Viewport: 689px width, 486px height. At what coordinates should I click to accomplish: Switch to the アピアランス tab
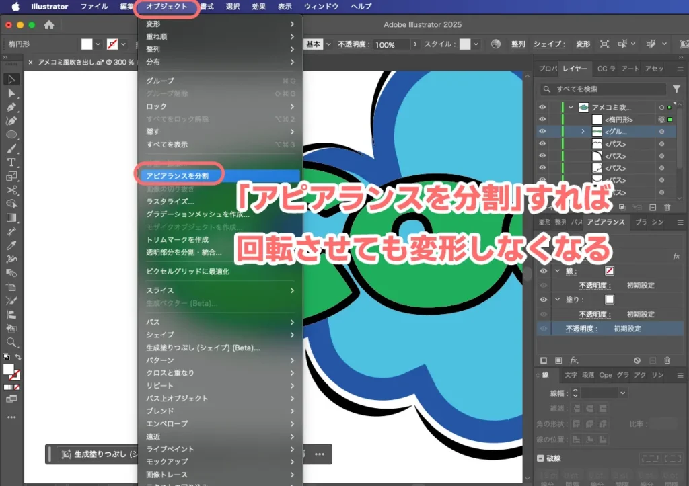[x=606, y=222]
